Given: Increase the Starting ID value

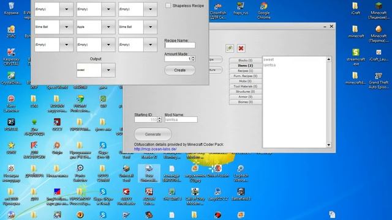Looking at the screenshot, I should click(x=159, y=118).
